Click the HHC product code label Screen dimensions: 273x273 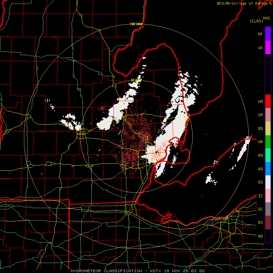coord(266,18)
